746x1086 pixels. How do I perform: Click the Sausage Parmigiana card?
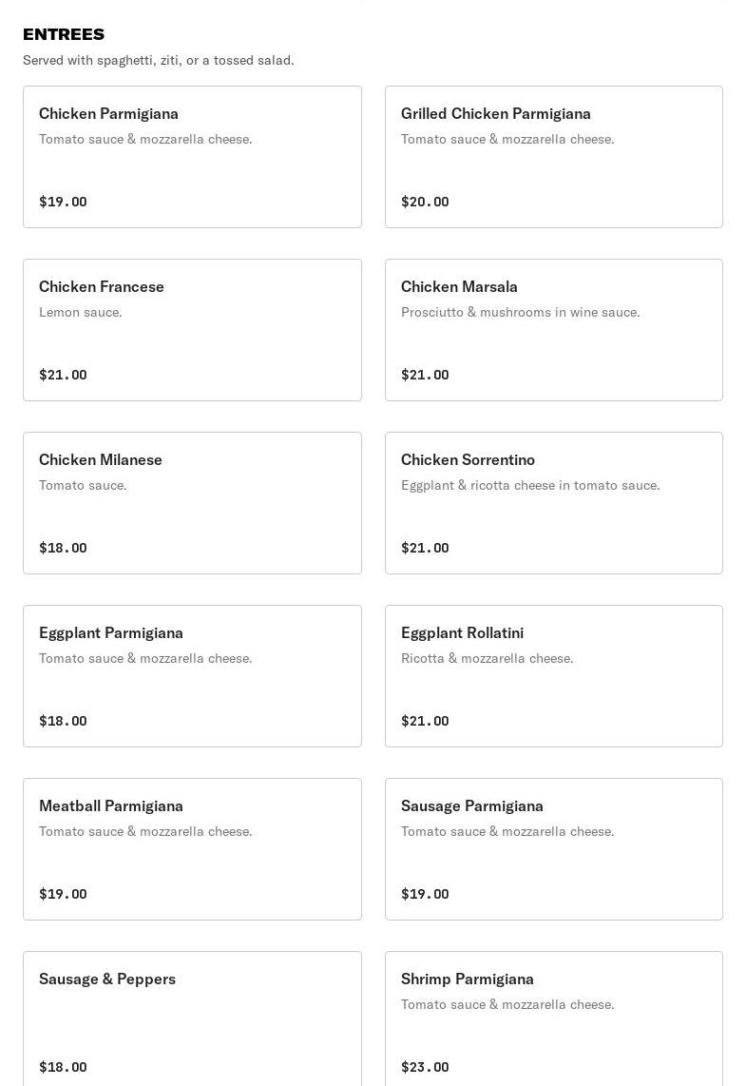[553, 849]
